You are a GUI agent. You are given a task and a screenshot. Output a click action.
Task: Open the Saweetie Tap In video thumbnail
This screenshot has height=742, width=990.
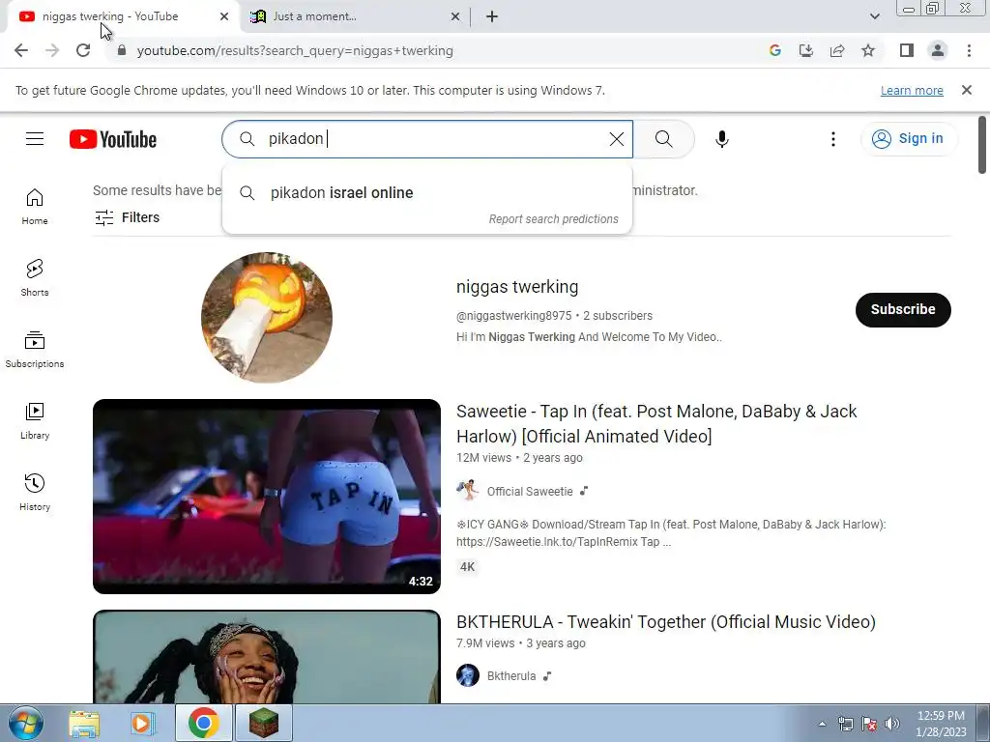(x=267, y=497)
